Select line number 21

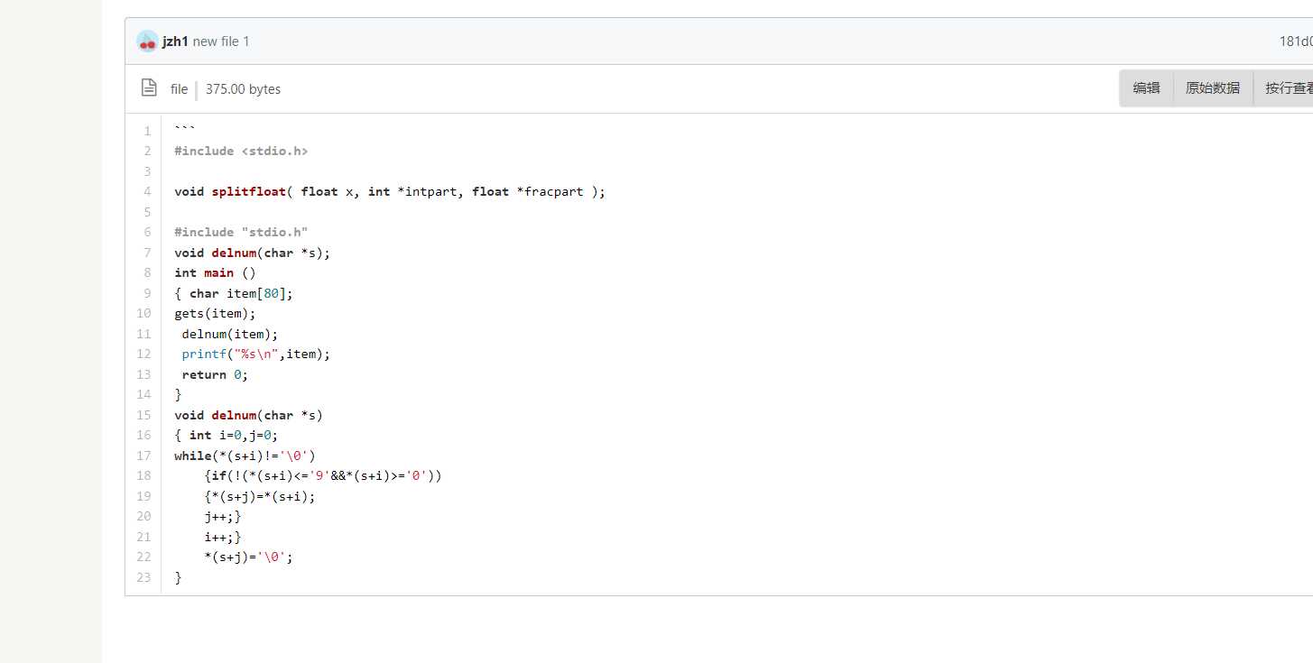point(144,537)
